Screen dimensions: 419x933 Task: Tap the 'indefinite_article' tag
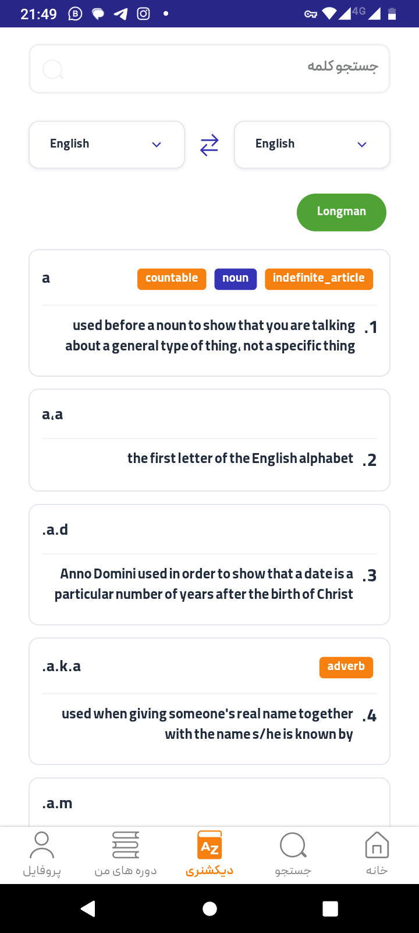pyautogui.click(x=319, y=279)
